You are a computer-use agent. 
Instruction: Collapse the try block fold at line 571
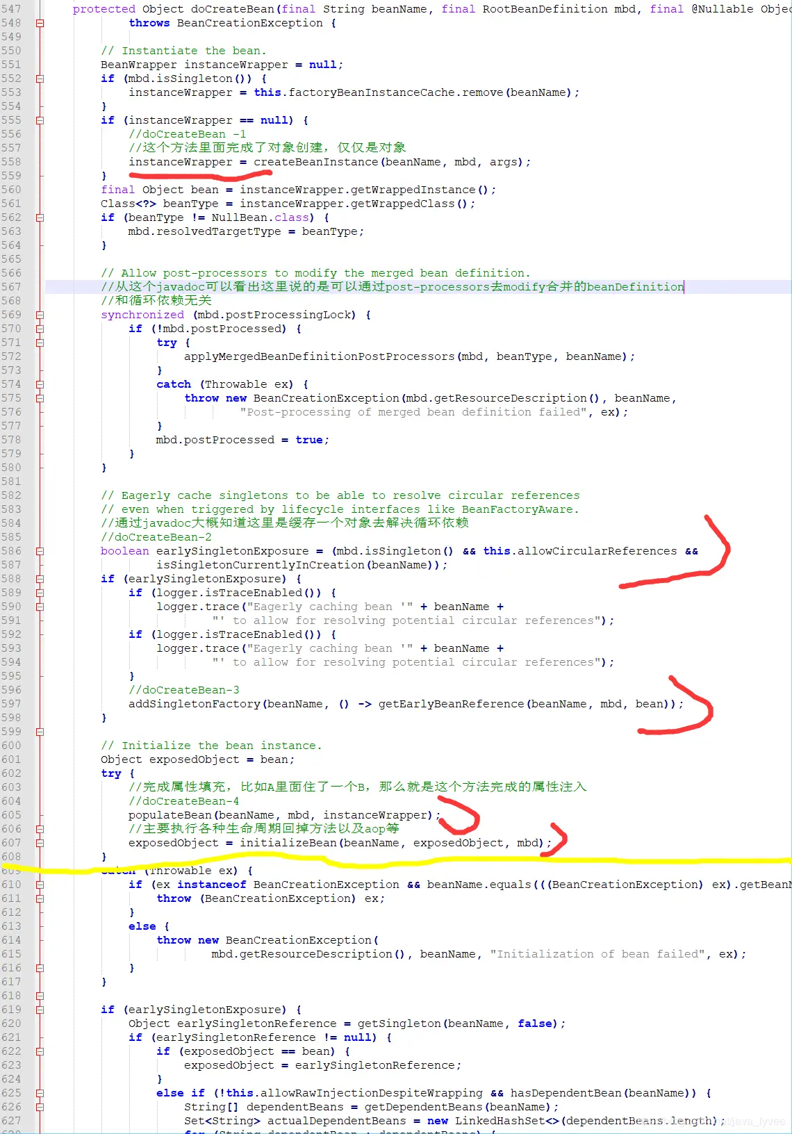(40, 343)
